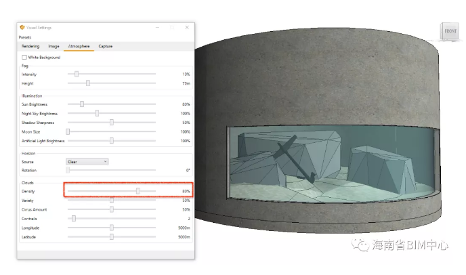Go to the Capture tab
The width and height of the screenshot is (466, 275).
tap(106, 46)
